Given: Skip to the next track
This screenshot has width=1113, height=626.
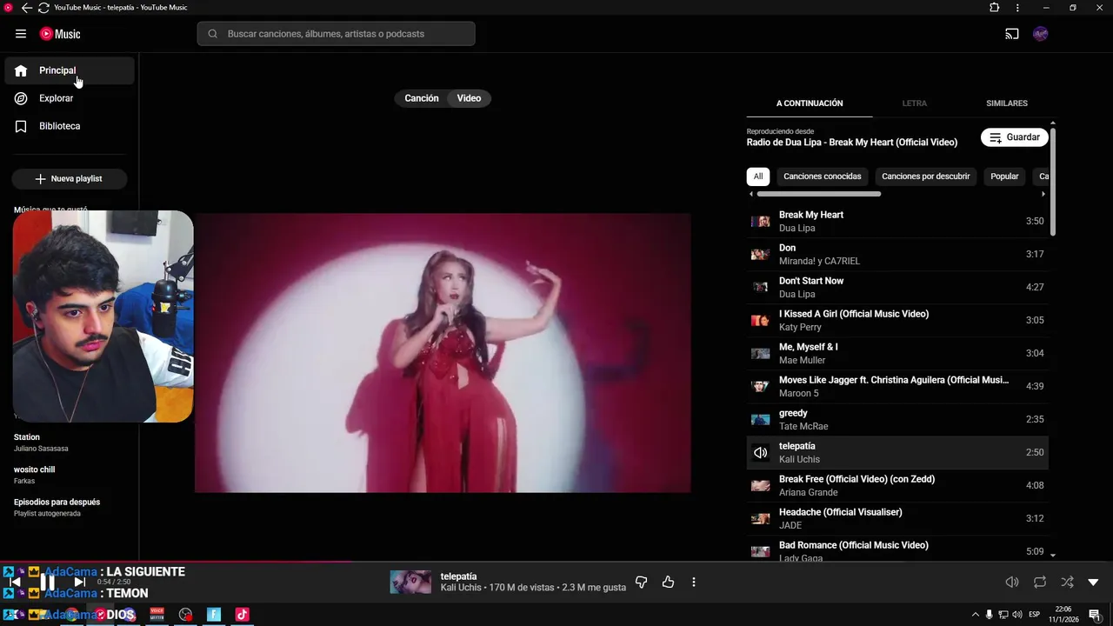Looking at the screenshot, I should tap(79, 582).
